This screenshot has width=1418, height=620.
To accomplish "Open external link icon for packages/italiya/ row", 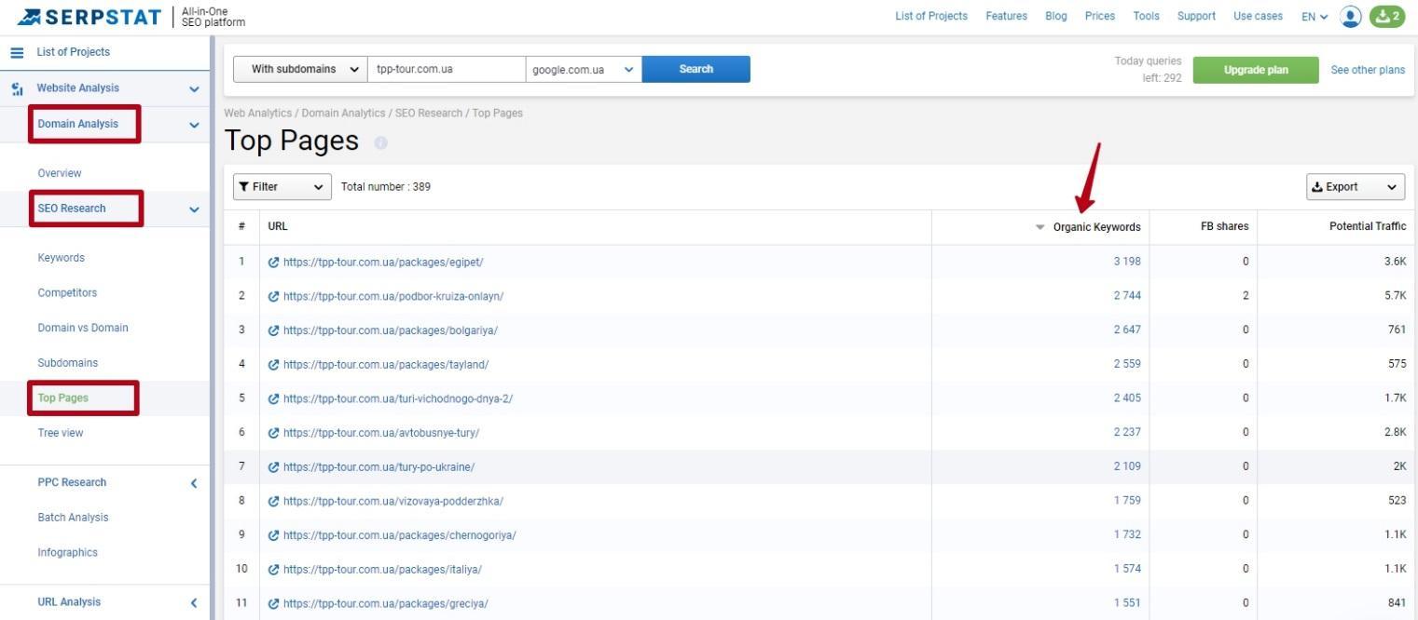I will [273, 569].
